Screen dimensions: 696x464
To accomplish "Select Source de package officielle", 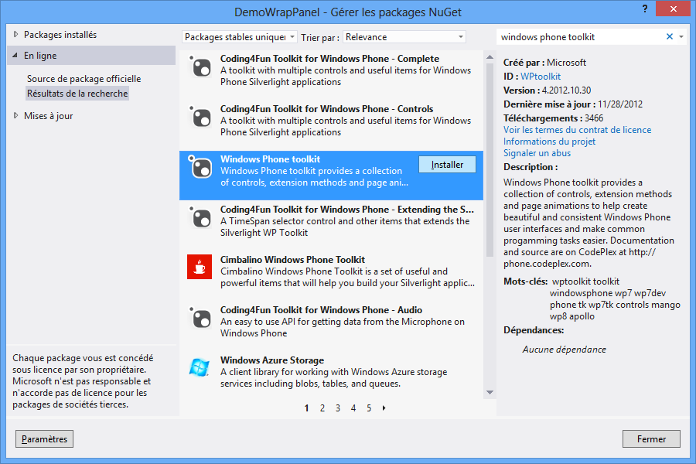I will coord(84,79).
